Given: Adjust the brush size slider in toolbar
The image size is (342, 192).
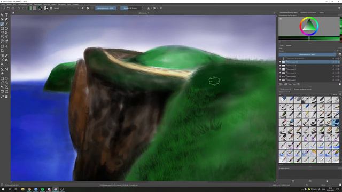Looking at the screenshot, I should point(131,9).
